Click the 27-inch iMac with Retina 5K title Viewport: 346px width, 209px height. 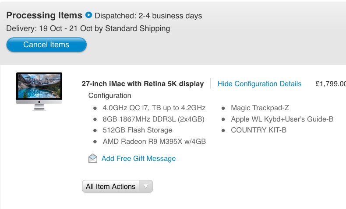[143, 84]
